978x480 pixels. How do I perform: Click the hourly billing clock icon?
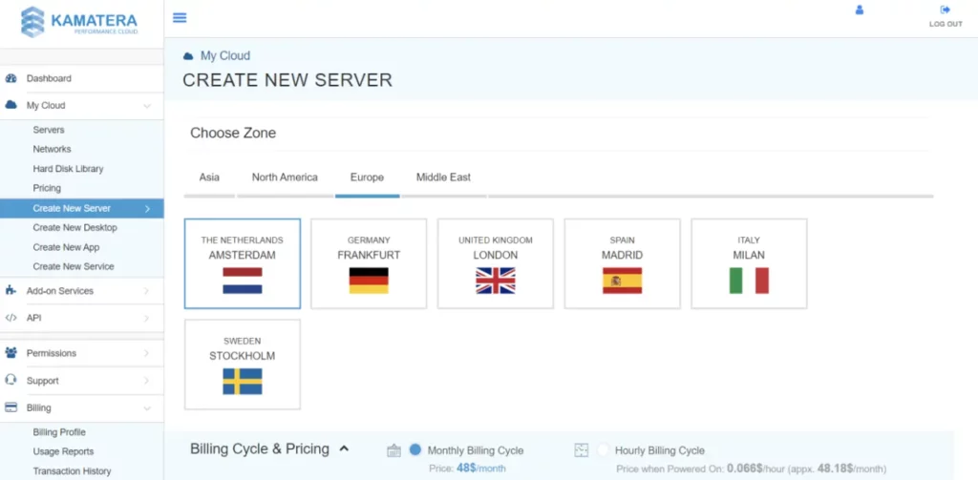(x=582, y=450)
